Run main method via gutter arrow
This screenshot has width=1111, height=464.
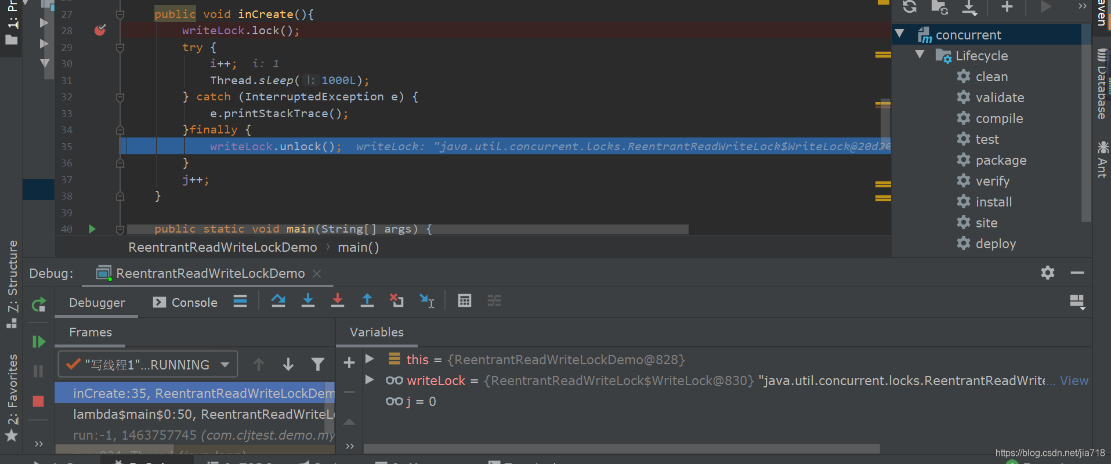point(92,229)
